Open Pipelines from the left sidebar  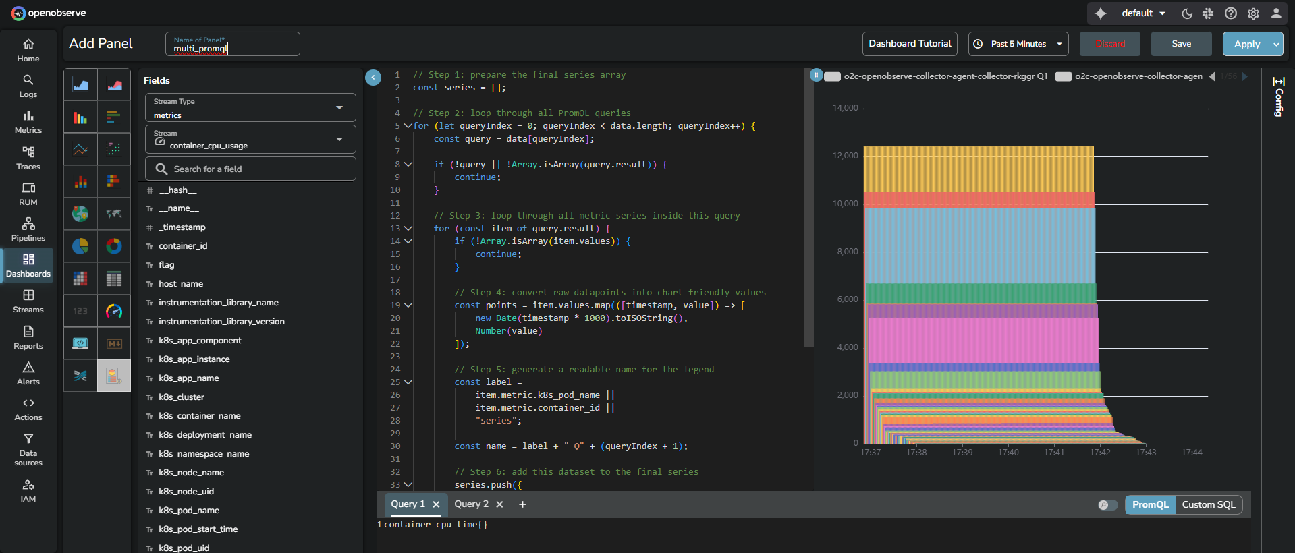pyautogui.click(x=28, y=229)
